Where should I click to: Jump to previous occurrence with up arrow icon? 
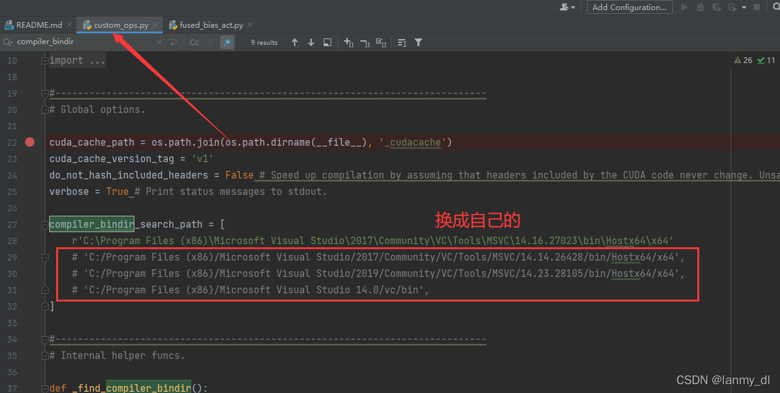(294, 42)
